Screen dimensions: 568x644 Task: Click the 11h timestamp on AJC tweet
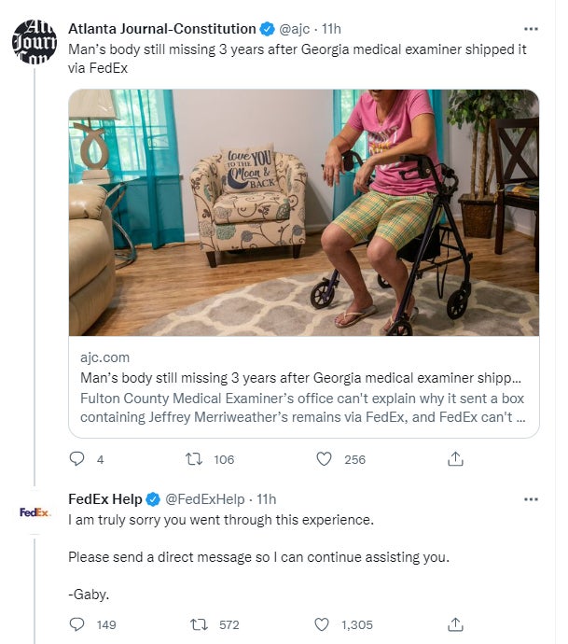pos(331,29)
